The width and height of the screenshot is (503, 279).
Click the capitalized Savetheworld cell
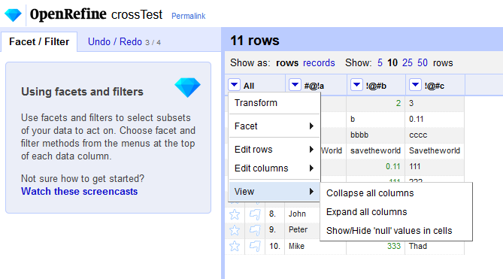435,150
